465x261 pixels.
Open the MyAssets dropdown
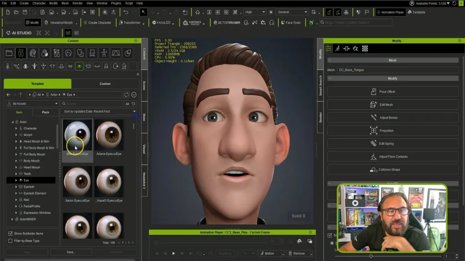33,104
